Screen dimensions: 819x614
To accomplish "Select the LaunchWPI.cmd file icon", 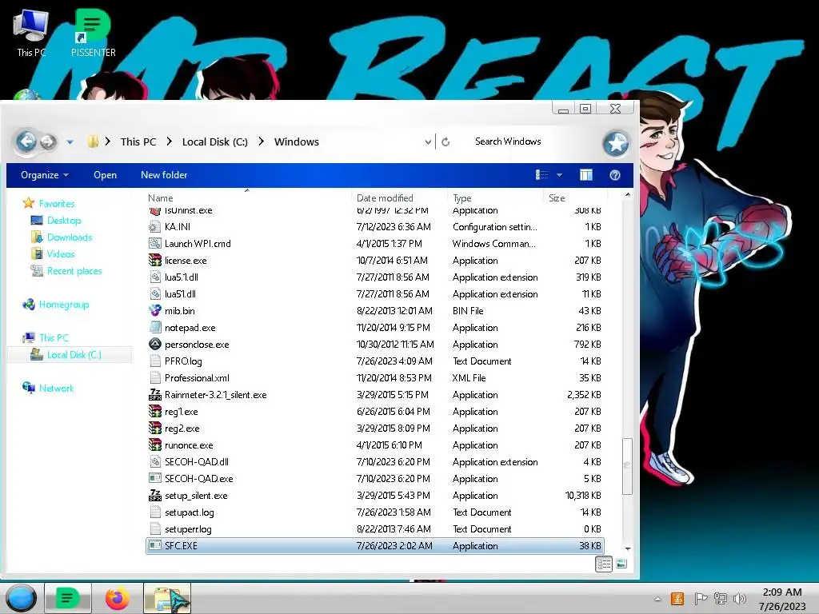I will 154,243.
